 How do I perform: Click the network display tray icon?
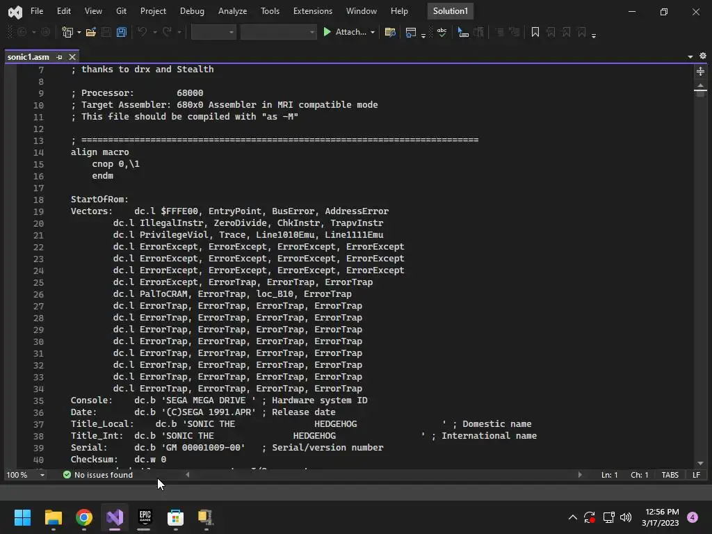(608, 517)
